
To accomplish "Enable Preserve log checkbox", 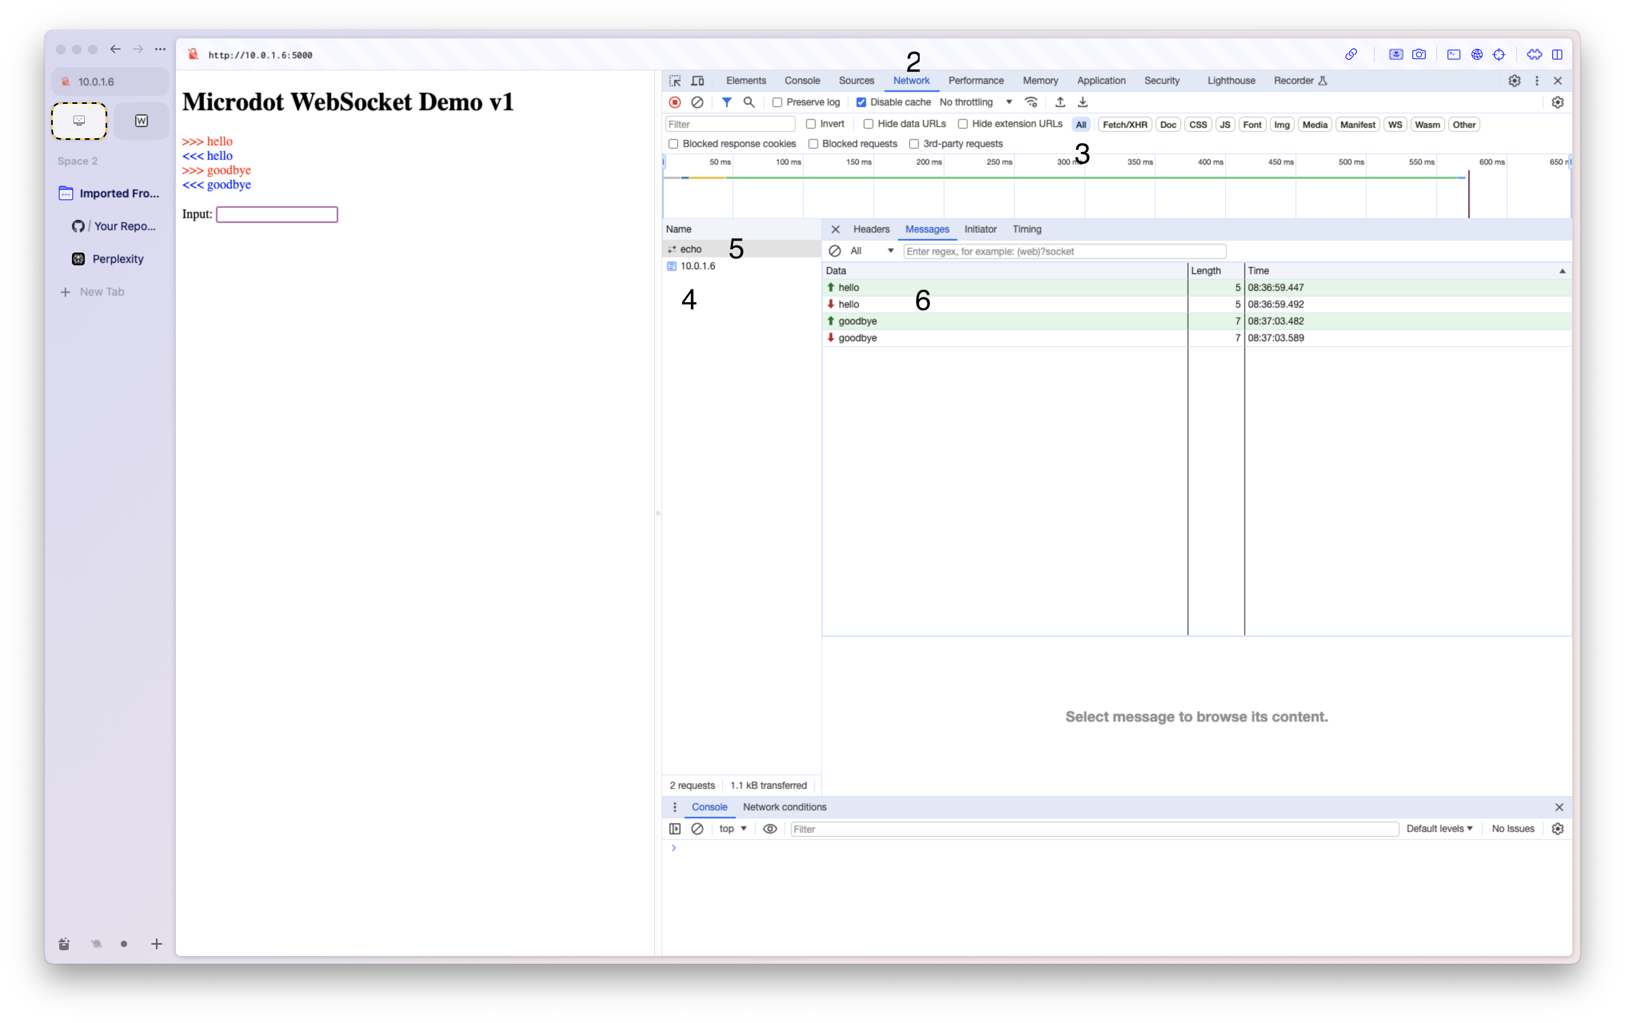I will 777,103.
